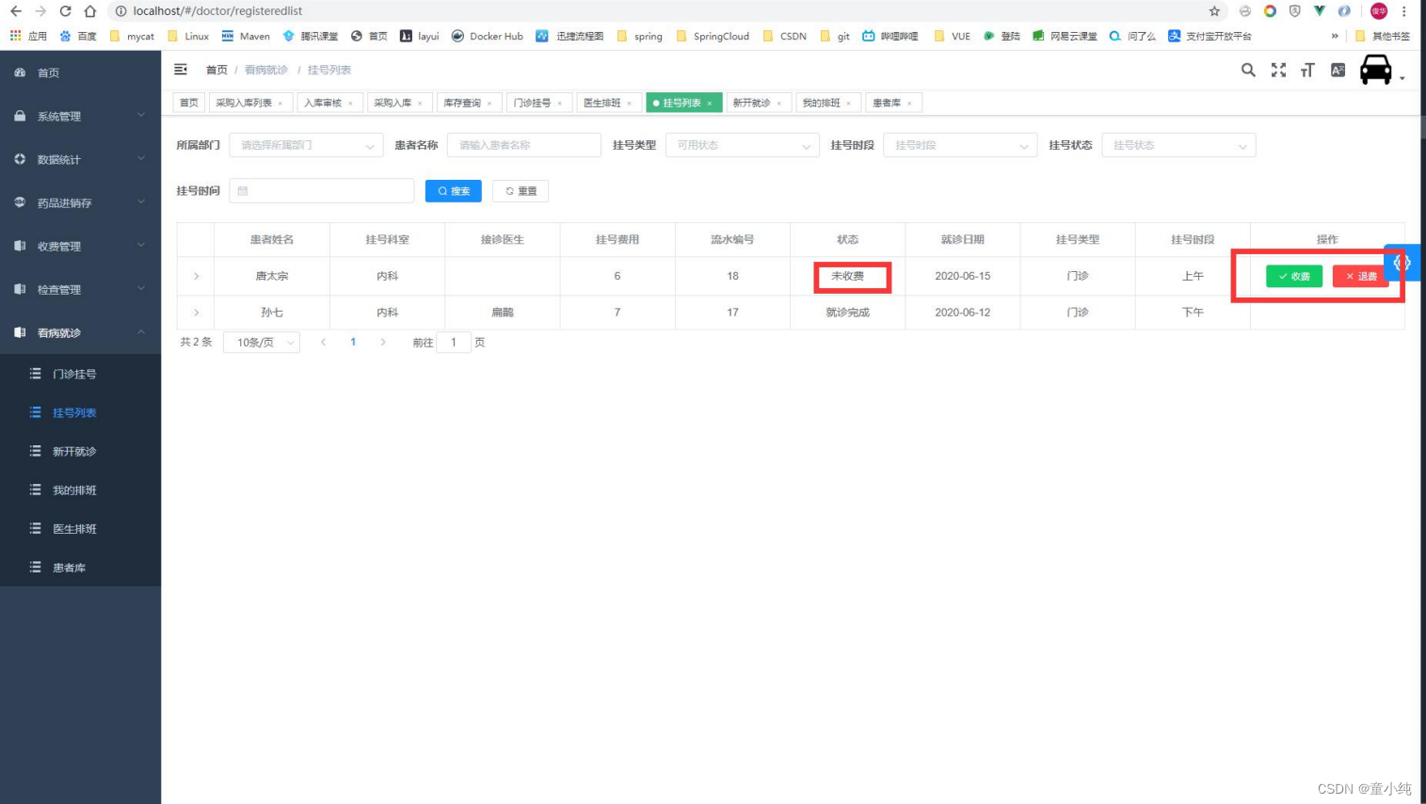Image resolution: width=1426 pixels, height=804 pixels.
Task: Close the 我的排班 tab
Action: coord(848,104)
